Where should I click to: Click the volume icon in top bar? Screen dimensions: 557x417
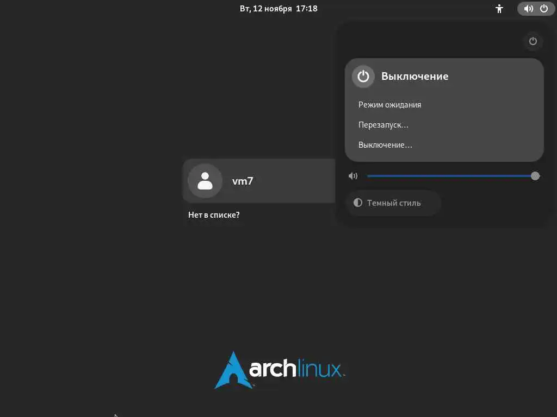[528, 9]
